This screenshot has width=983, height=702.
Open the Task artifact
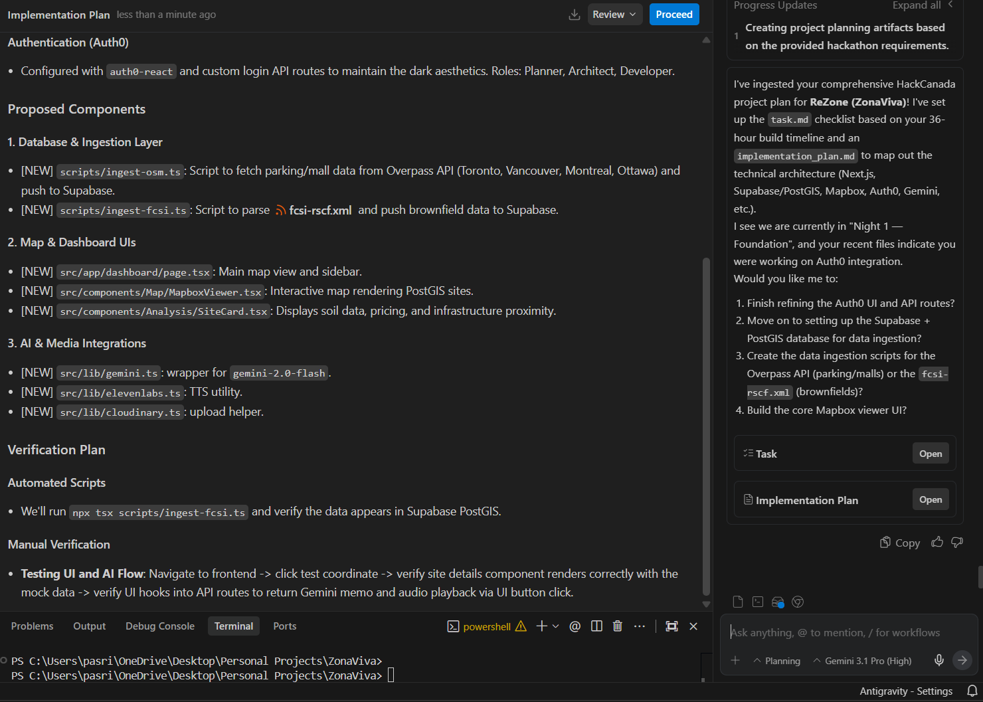coord(930,454)
